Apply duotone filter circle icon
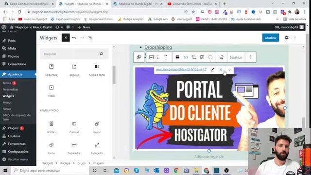 coord(210,57)
